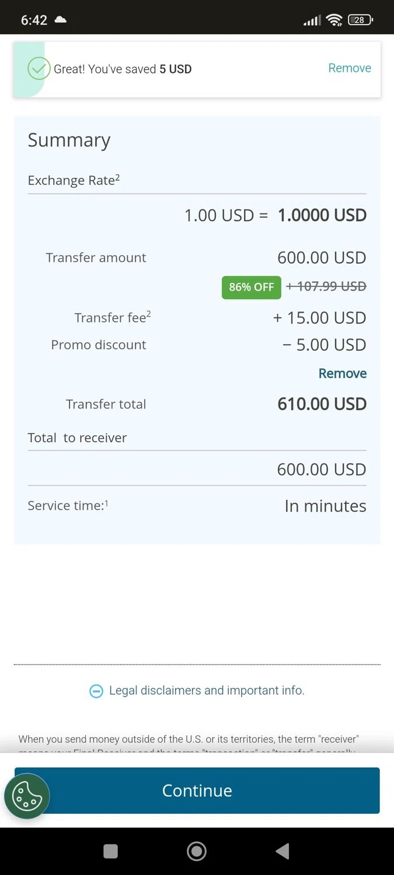
Task: Tap the struck-through 107.99 USD fee
Action: point(326,286)
